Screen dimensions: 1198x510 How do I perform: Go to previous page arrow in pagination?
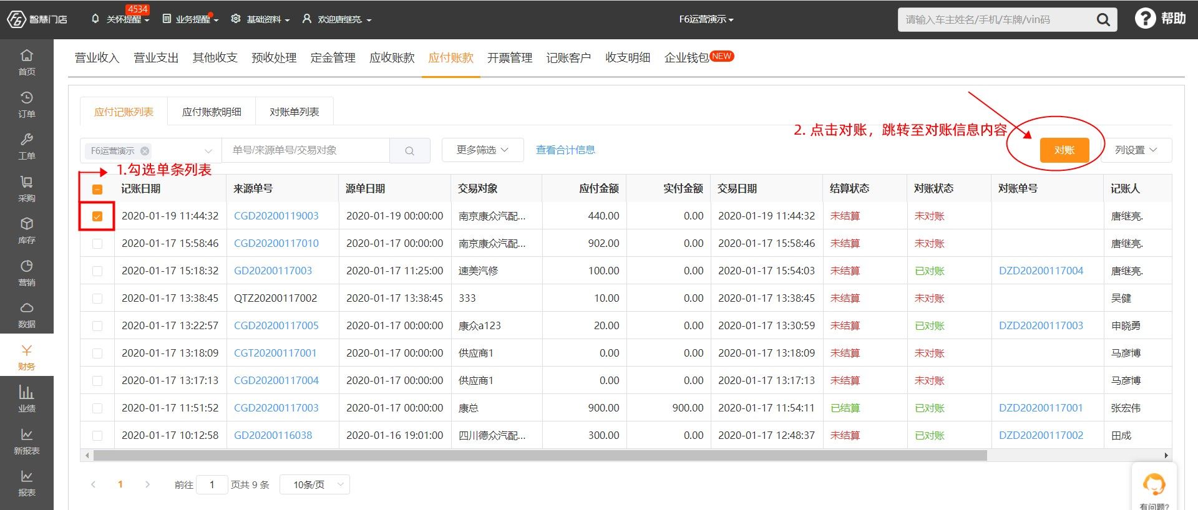tap(94, 484)
